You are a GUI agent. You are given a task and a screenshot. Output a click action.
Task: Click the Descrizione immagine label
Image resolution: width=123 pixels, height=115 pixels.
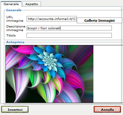[16, 28]
